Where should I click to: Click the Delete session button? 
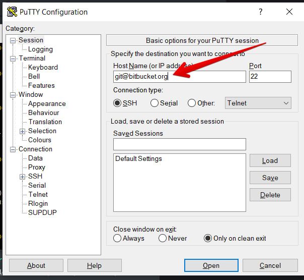270,195
